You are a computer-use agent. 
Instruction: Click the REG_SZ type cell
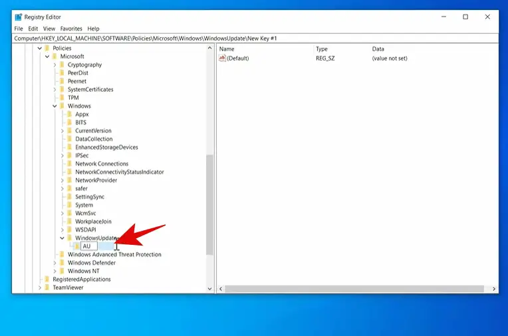tap(325, 59)
